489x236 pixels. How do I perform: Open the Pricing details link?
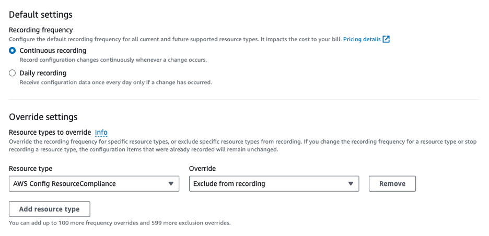coord(362,39)
